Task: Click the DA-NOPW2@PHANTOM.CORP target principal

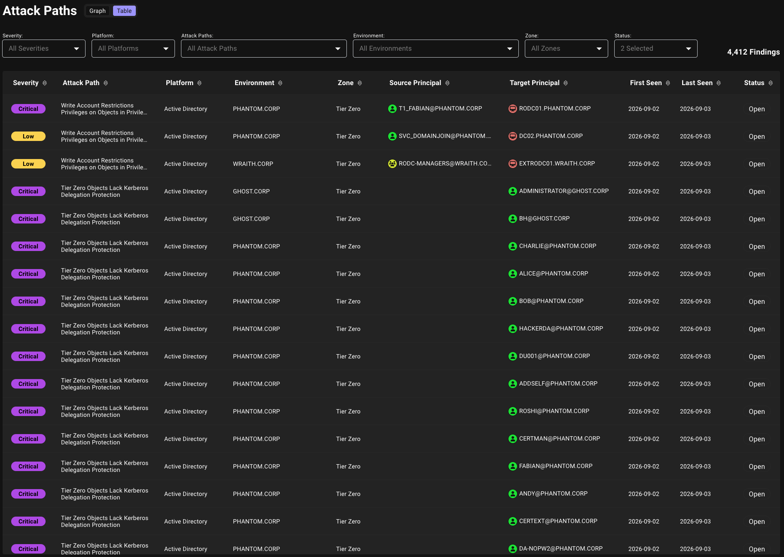Action: 561,548
